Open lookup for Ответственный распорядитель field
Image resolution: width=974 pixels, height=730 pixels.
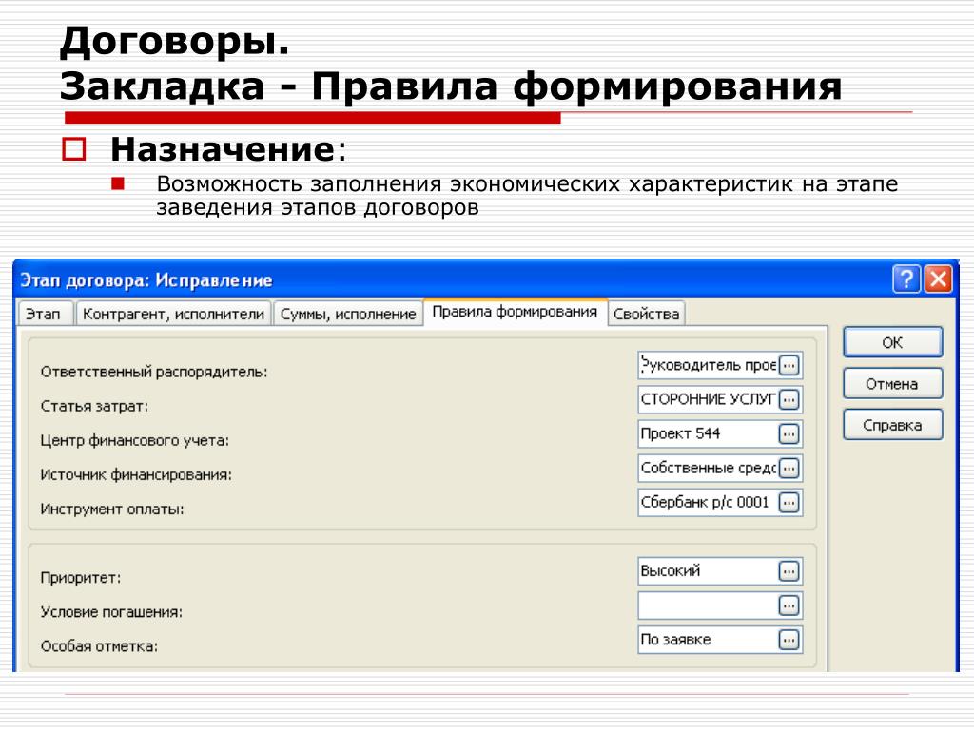[789, 365]
